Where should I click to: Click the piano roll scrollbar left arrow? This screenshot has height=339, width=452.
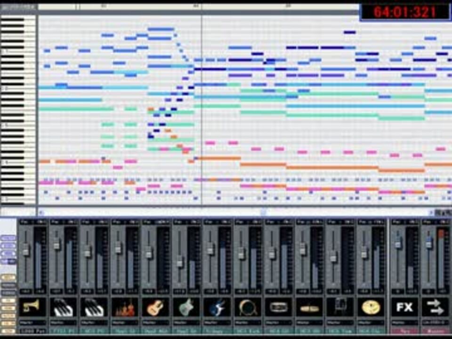point(41,213)
